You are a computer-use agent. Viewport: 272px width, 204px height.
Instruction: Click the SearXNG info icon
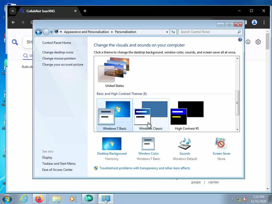(x=248, y=42)
